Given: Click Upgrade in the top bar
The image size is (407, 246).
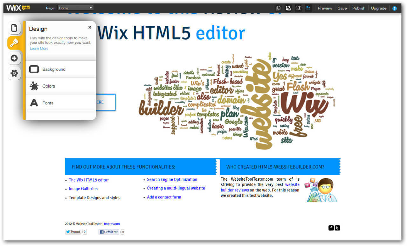Looking at the screenshot, I should click(x=379, y=8).
